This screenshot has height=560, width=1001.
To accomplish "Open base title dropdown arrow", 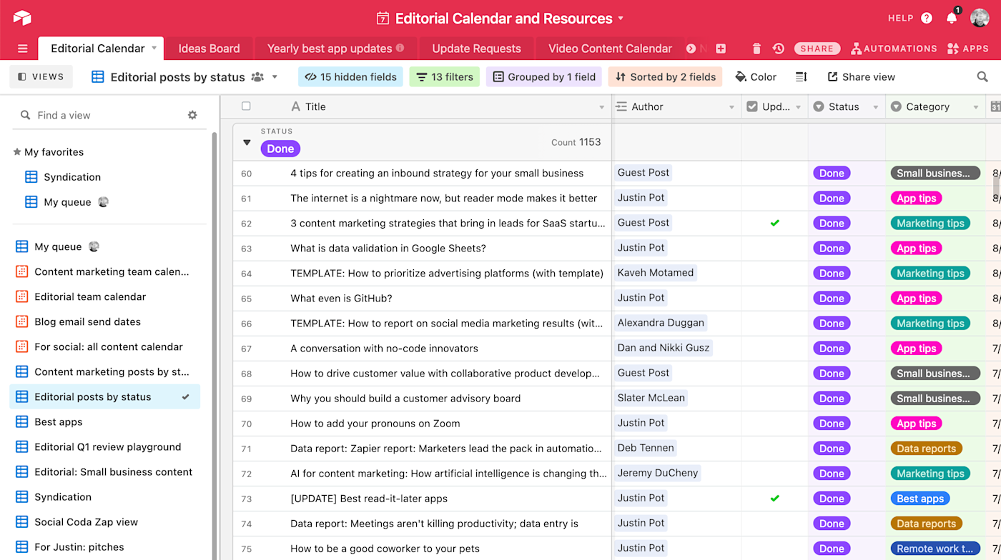I will (x=621, y=19).
